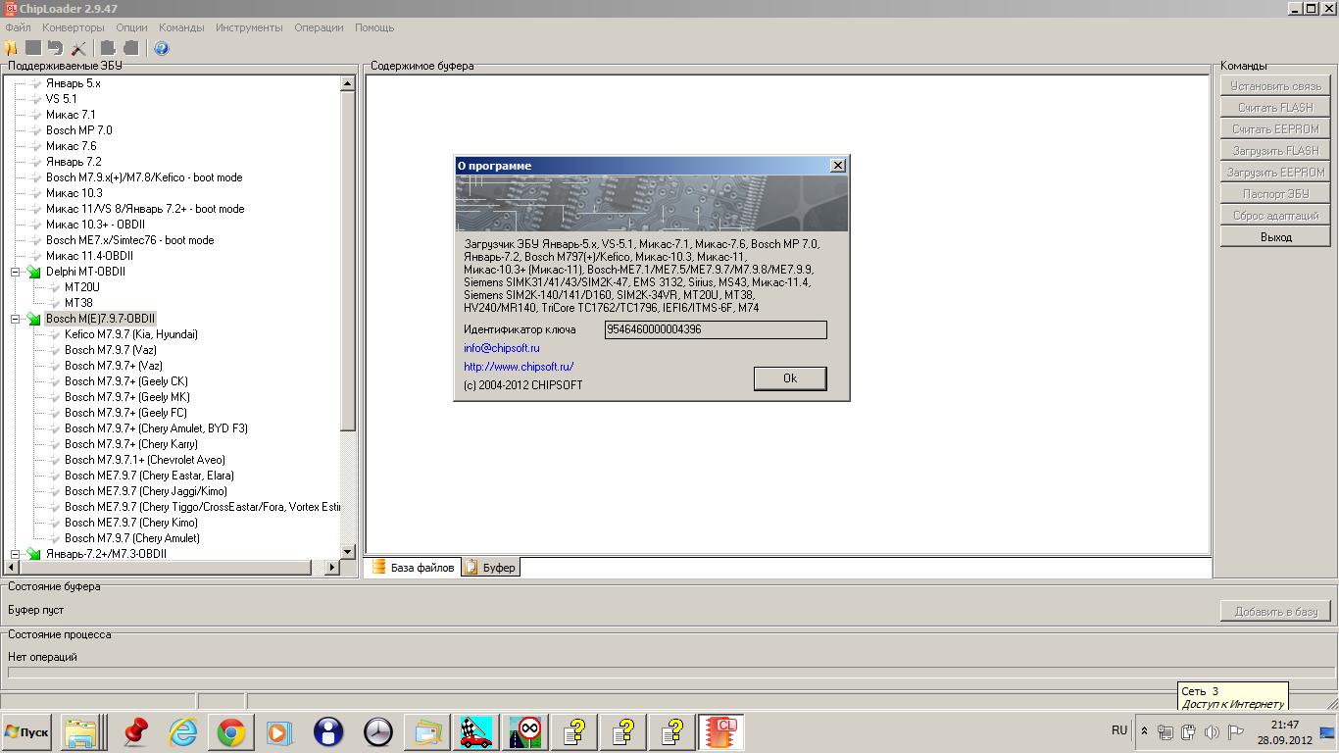The width and height of the screenshot is (1339, 753).
Task: Click the Паспорт ЭБУ button
Action: [1275, 194]
